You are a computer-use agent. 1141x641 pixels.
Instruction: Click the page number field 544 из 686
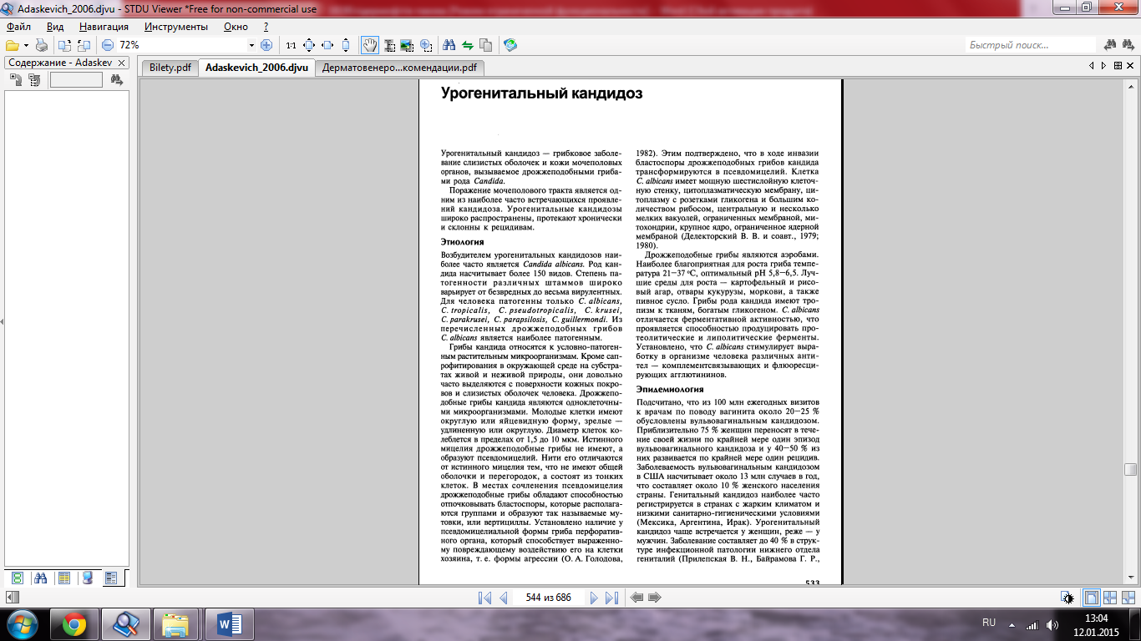(548, 598)
